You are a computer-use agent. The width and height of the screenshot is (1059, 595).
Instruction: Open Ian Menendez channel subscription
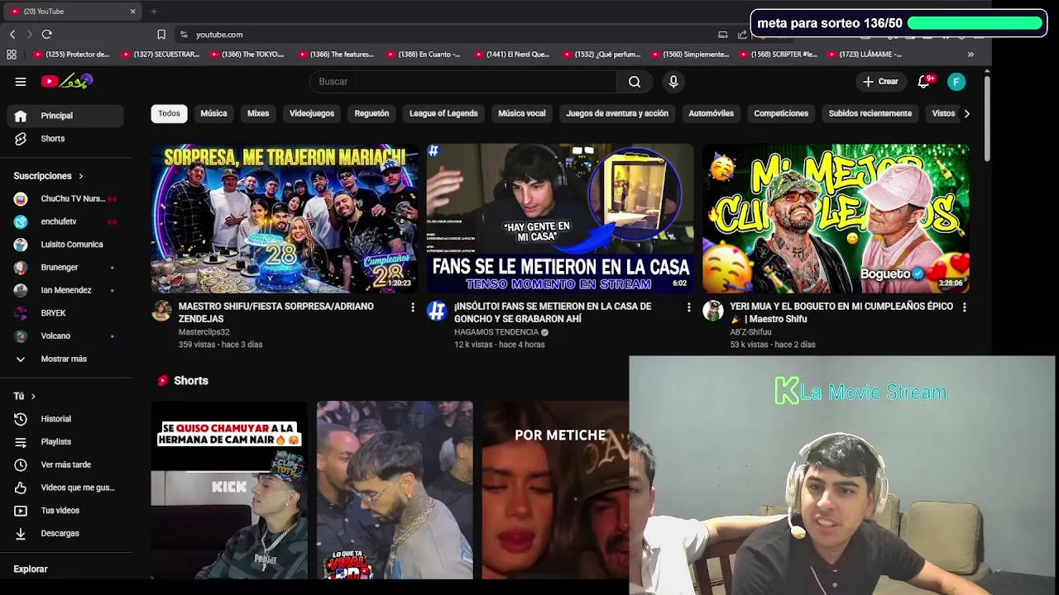coord(65,290)
